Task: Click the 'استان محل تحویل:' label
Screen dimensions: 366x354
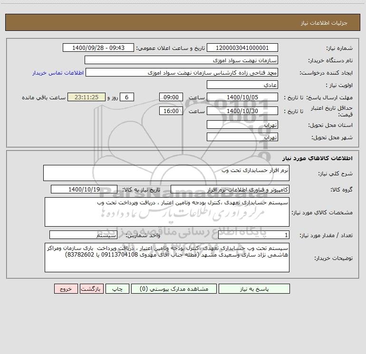Action: (x=330, y=125)
